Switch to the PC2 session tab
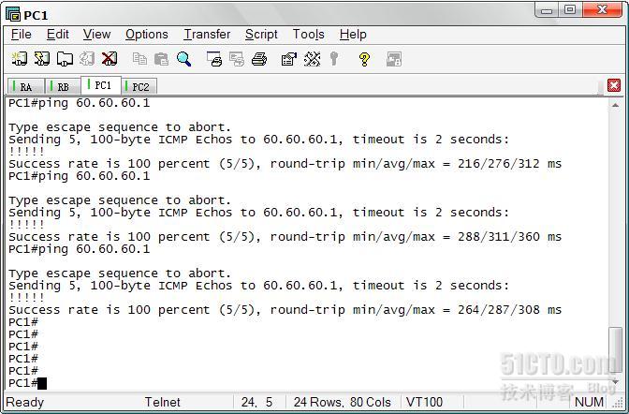The image size is (629, 414). point(139,86)
